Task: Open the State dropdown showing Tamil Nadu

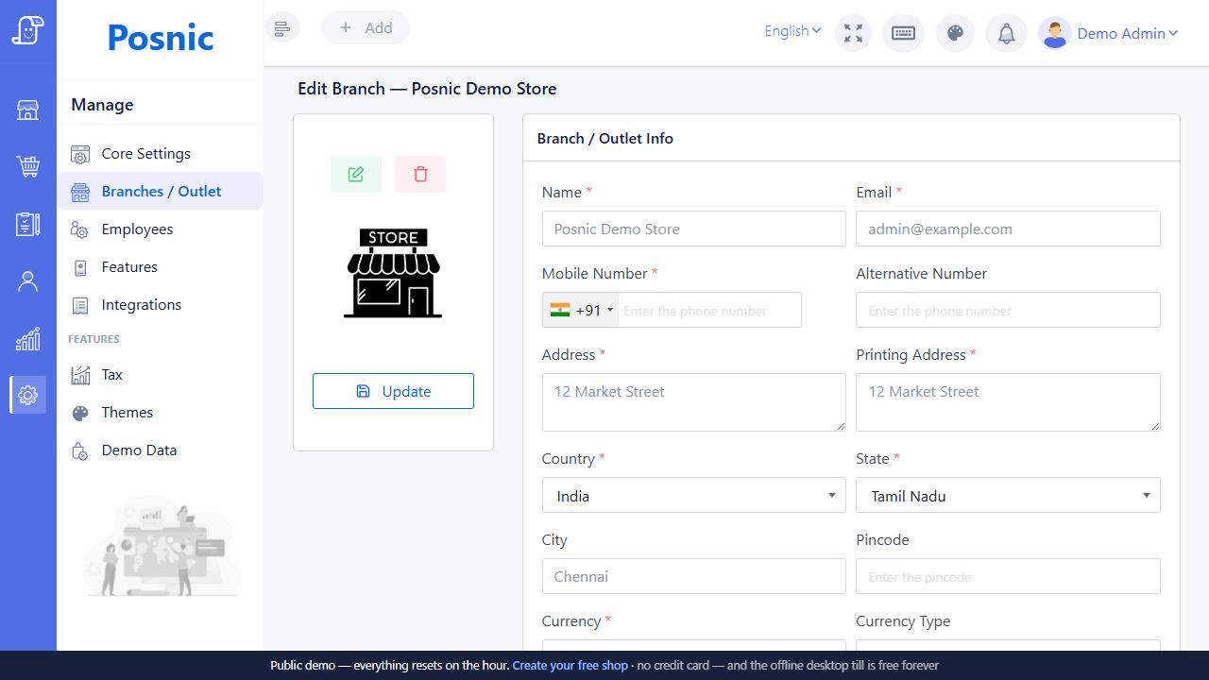Action: [1008, 495]
